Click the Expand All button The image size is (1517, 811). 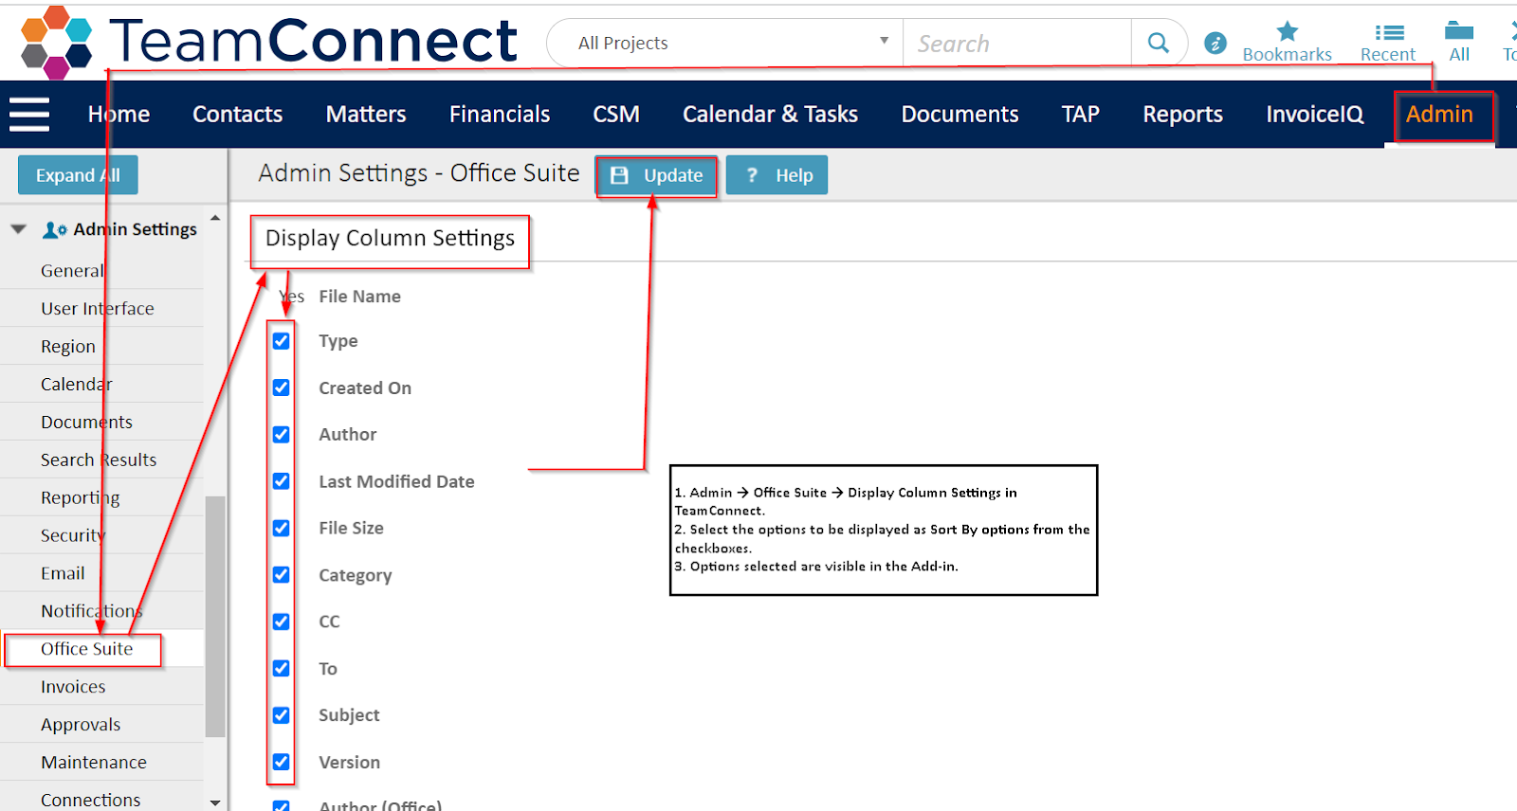pos(78,175)
